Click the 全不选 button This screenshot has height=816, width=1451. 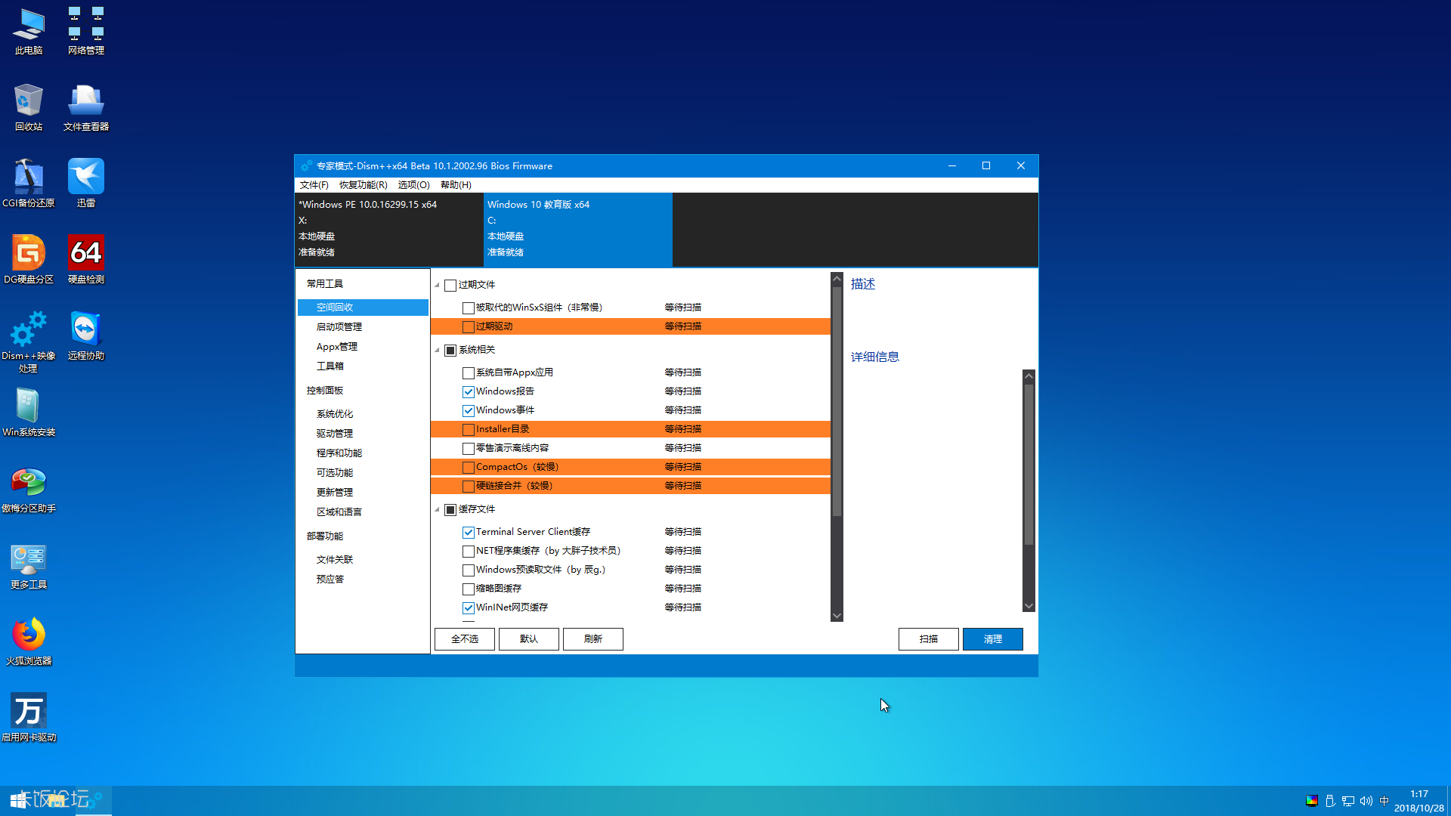point(465,639)
